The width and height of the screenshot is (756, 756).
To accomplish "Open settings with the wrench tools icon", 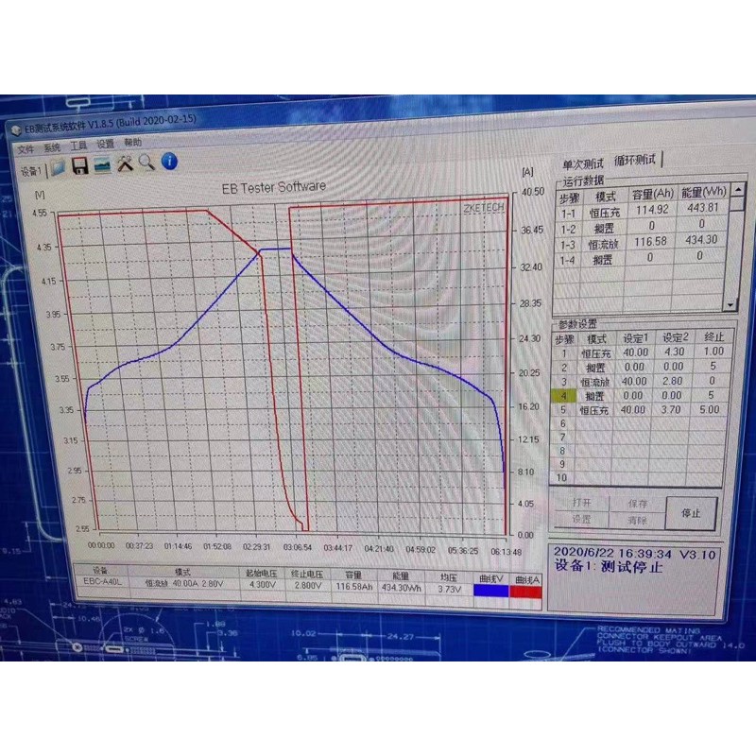I will pyautogui.click(x=124, y=163).
